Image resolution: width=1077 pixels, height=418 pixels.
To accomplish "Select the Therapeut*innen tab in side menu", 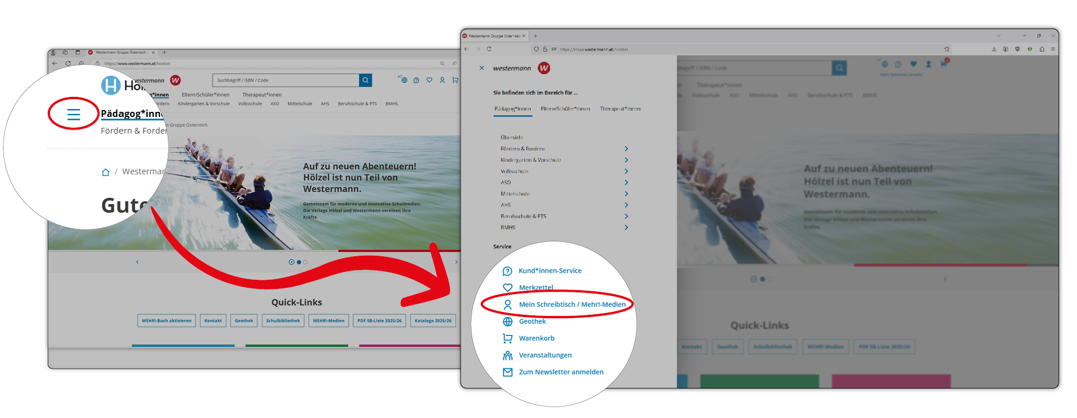I will tap(620, 109).
